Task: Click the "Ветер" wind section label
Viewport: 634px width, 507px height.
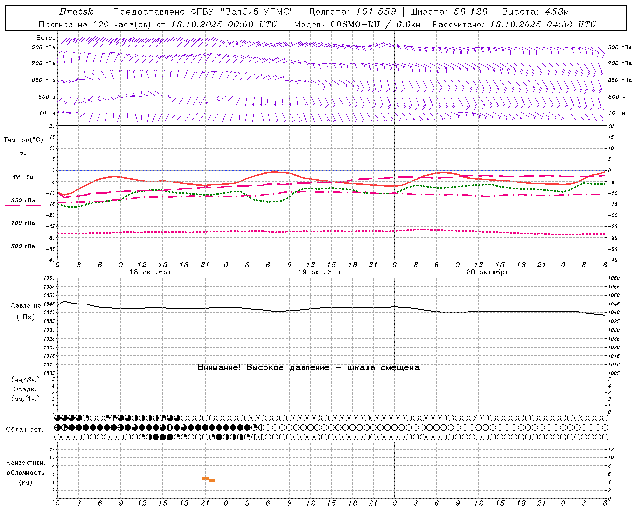Action: pos(46,38)
